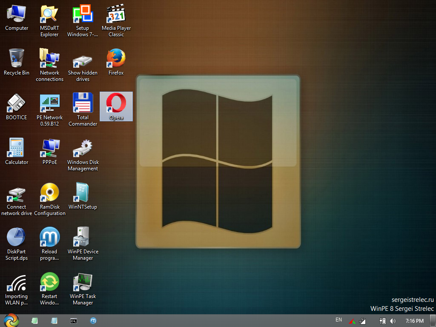Open the Computer desktop icon

pyautogui.click(x=17, y=18)
